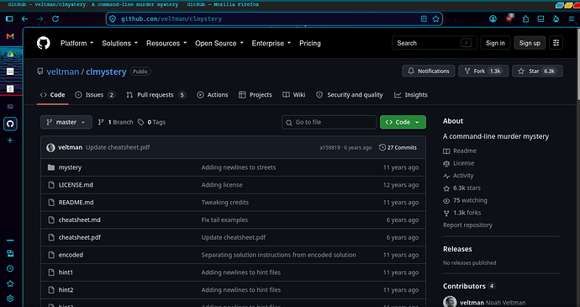Go back with browser back arrow

pos(24,19)
